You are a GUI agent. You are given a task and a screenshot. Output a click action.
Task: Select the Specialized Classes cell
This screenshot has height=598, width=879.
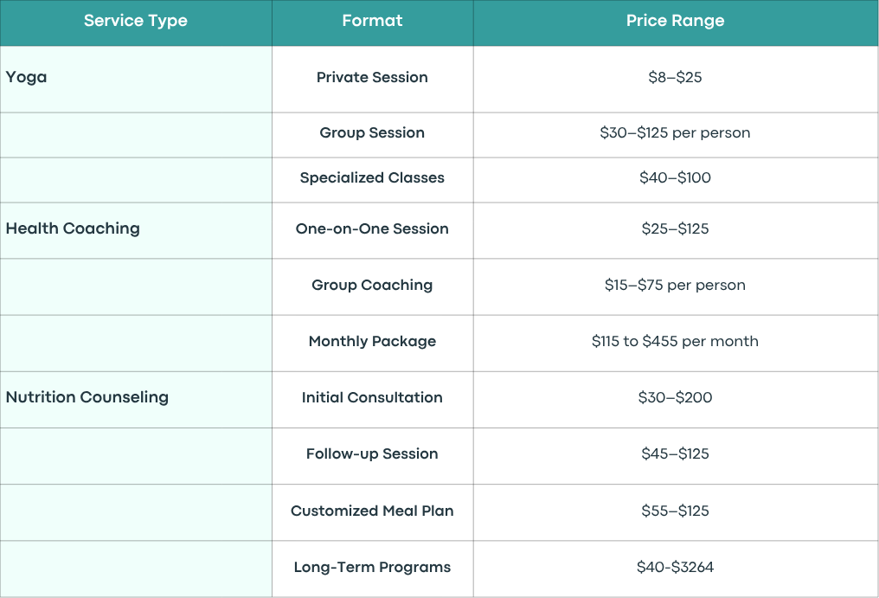372,180
